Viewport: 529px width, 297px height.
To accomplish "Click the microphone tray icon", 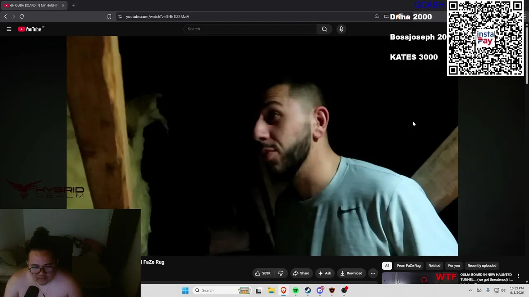I will pos(488,290).
